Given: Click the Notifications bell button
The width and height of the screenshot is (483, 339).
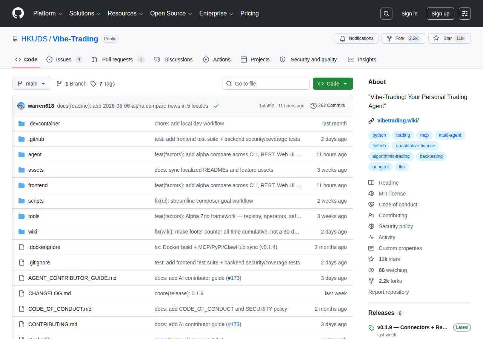Looking at the screenshot, I should (x=357, y=38).
